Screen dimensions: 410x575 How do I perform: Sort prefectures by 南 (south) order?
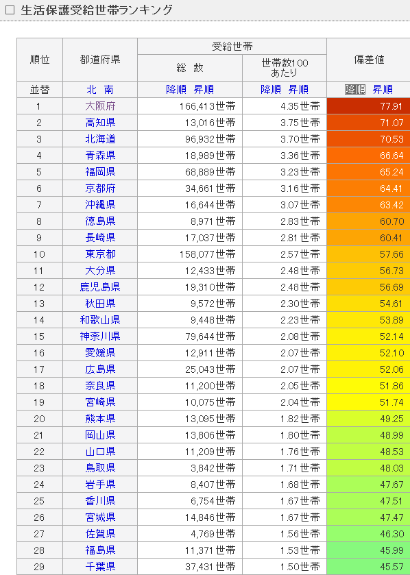pyautogui.click(x=108, y=90)
